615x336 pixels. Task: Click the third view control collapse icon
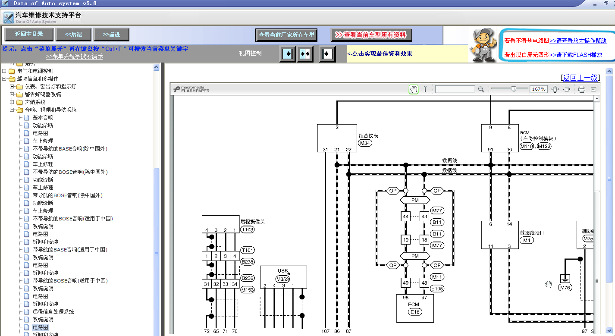[x=327, y=54]
